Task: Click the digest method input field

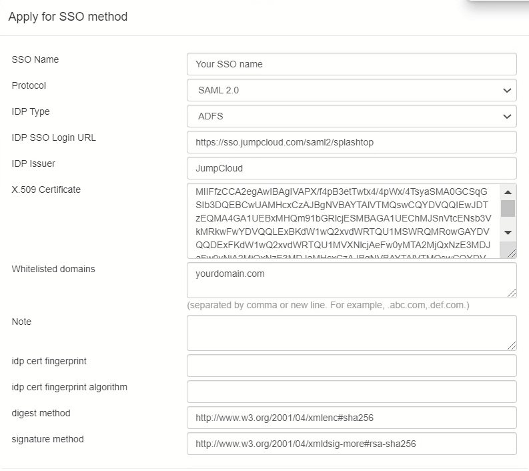Action: [x=352, y=418]
